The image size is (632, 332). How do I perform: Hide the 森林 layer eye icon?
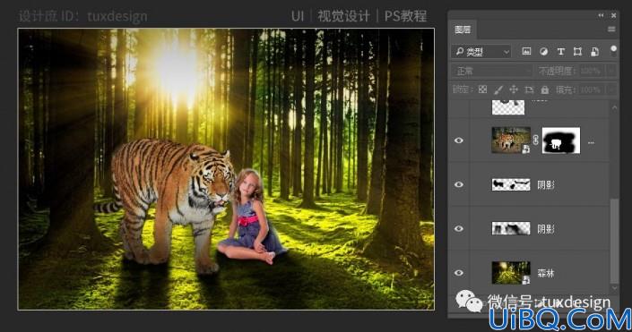(x=459, y=273)
